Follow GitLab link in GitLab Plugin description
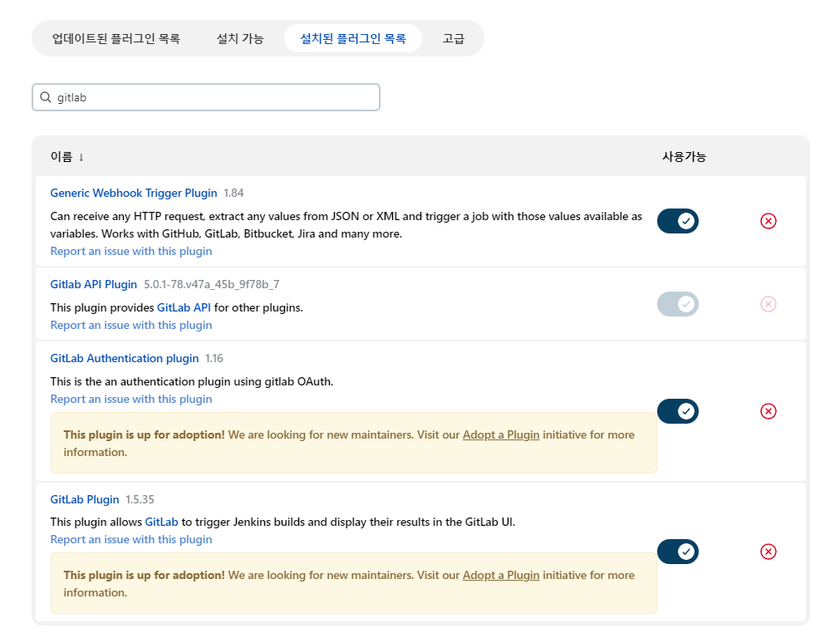 point(161,522)
